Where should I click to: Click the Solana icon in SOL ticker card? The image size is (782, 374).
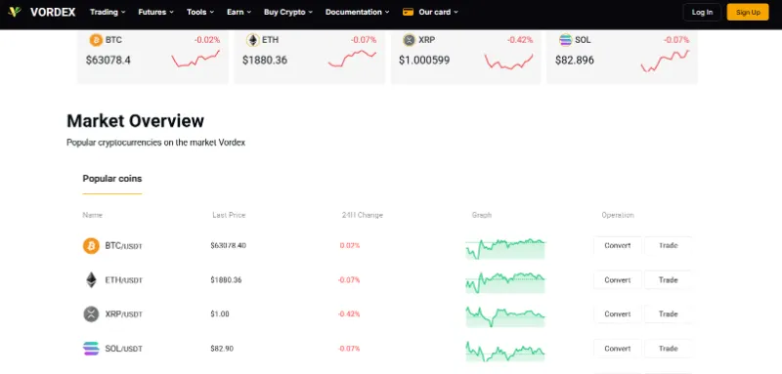566,40
